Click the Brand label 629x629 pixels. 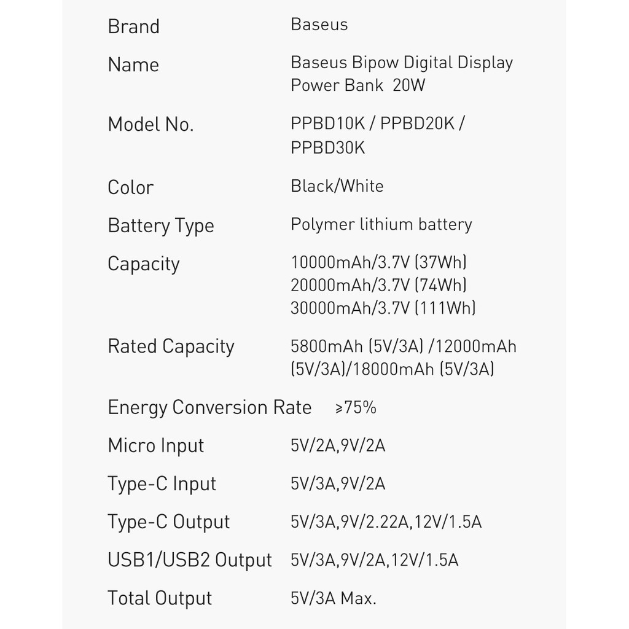[x=133, y=26]
